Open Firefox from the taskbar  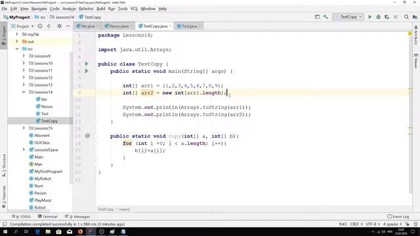(80, 231)
